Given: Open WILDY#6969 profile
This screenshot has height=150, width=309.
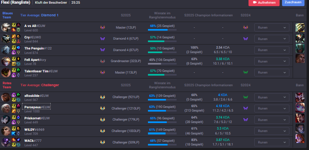Looking at the screenshot, I should coord(34,130).
